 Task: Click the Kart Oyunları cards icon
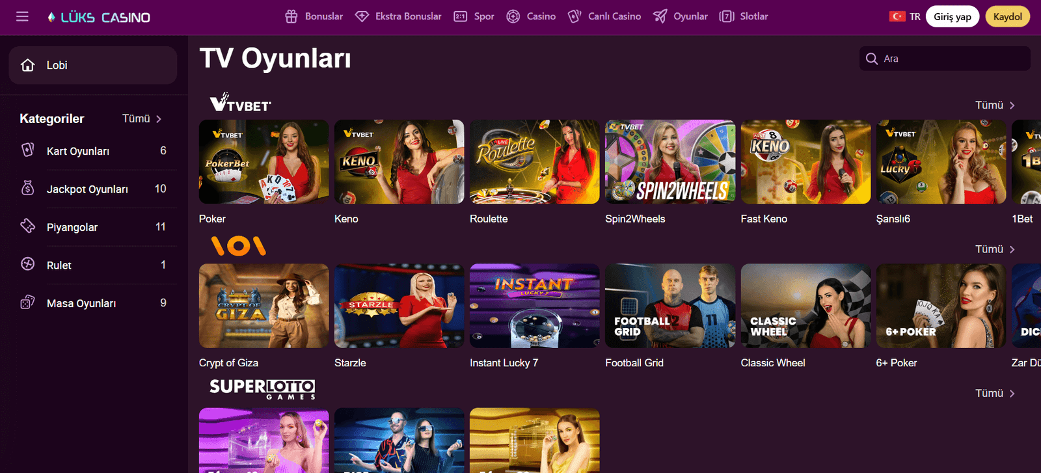28,150
